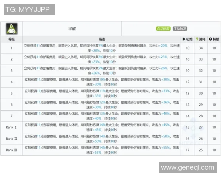The width and height of the screenshot is (221, 177).
Task: Click the 描述 column header
Action: pyautogui.click(x=102, y=39)
